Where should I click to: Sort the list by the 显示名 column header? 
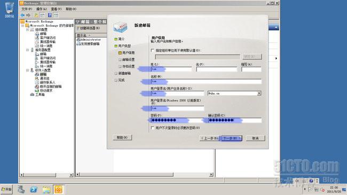(91, 35)
